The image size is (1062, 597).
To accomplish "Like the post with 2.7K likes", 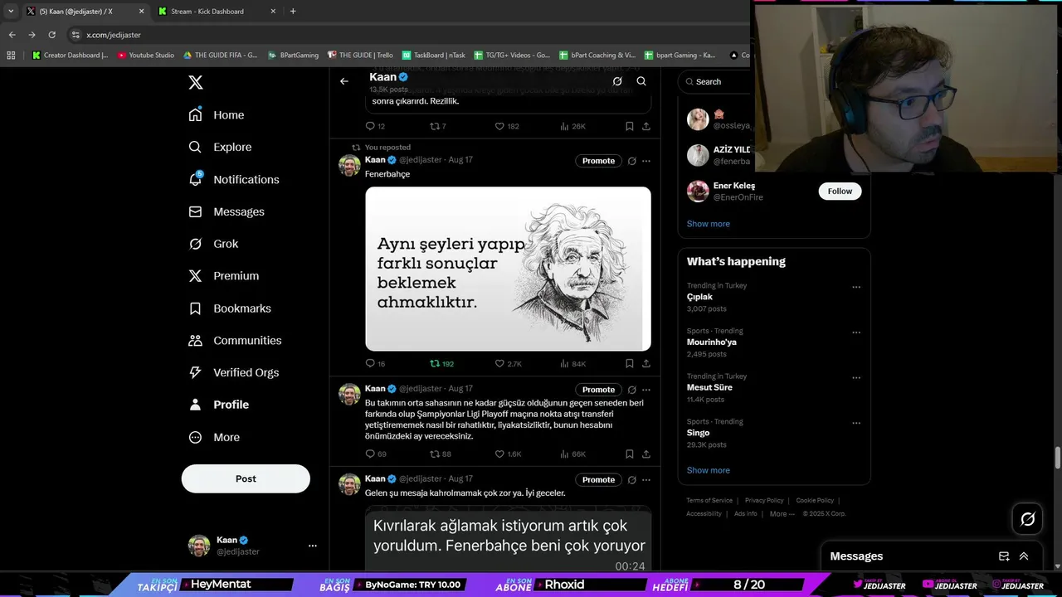I will 508,364.
